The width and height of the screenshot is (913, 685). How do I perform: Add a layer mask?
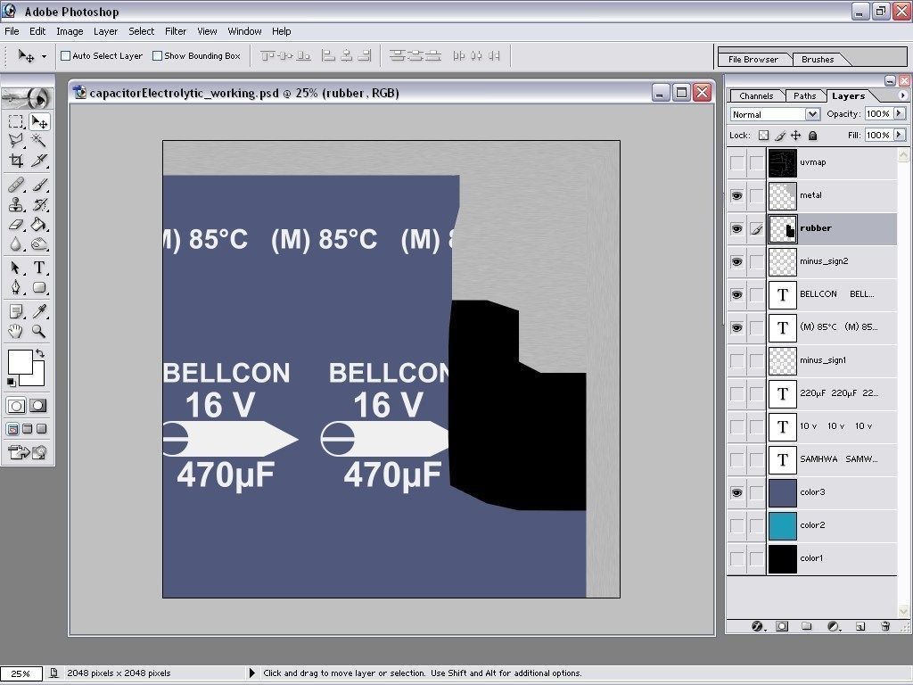(782, 626)
